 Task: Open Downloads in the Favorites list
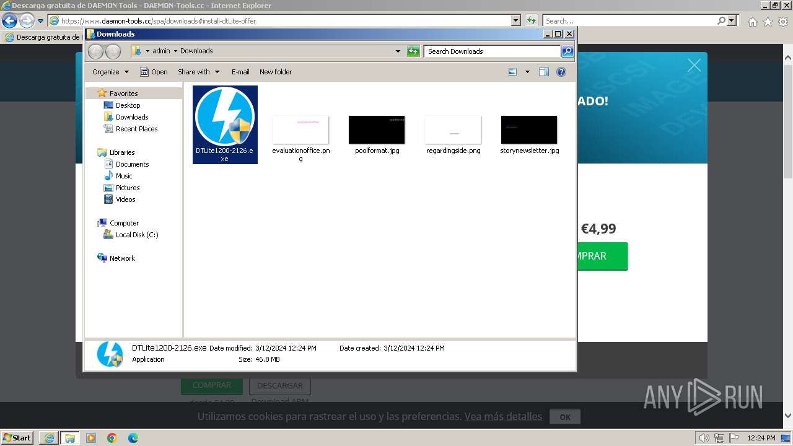coord(132,117)
